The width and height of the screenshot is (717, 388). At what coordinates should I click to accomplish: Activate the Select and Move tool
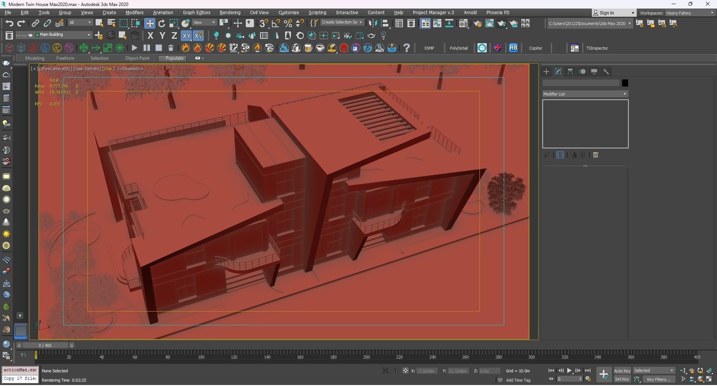tap(149, 24)
